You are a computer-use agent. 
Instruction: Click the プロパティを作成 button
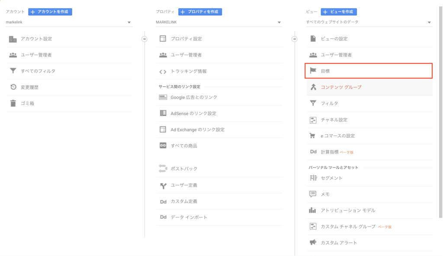pyautogui.click(x=200, y=12)
